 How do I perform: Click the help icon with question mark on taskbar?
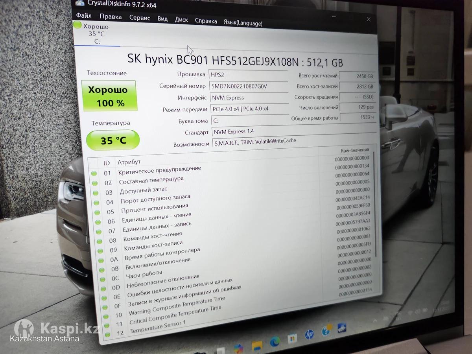[x=326, y=331]
